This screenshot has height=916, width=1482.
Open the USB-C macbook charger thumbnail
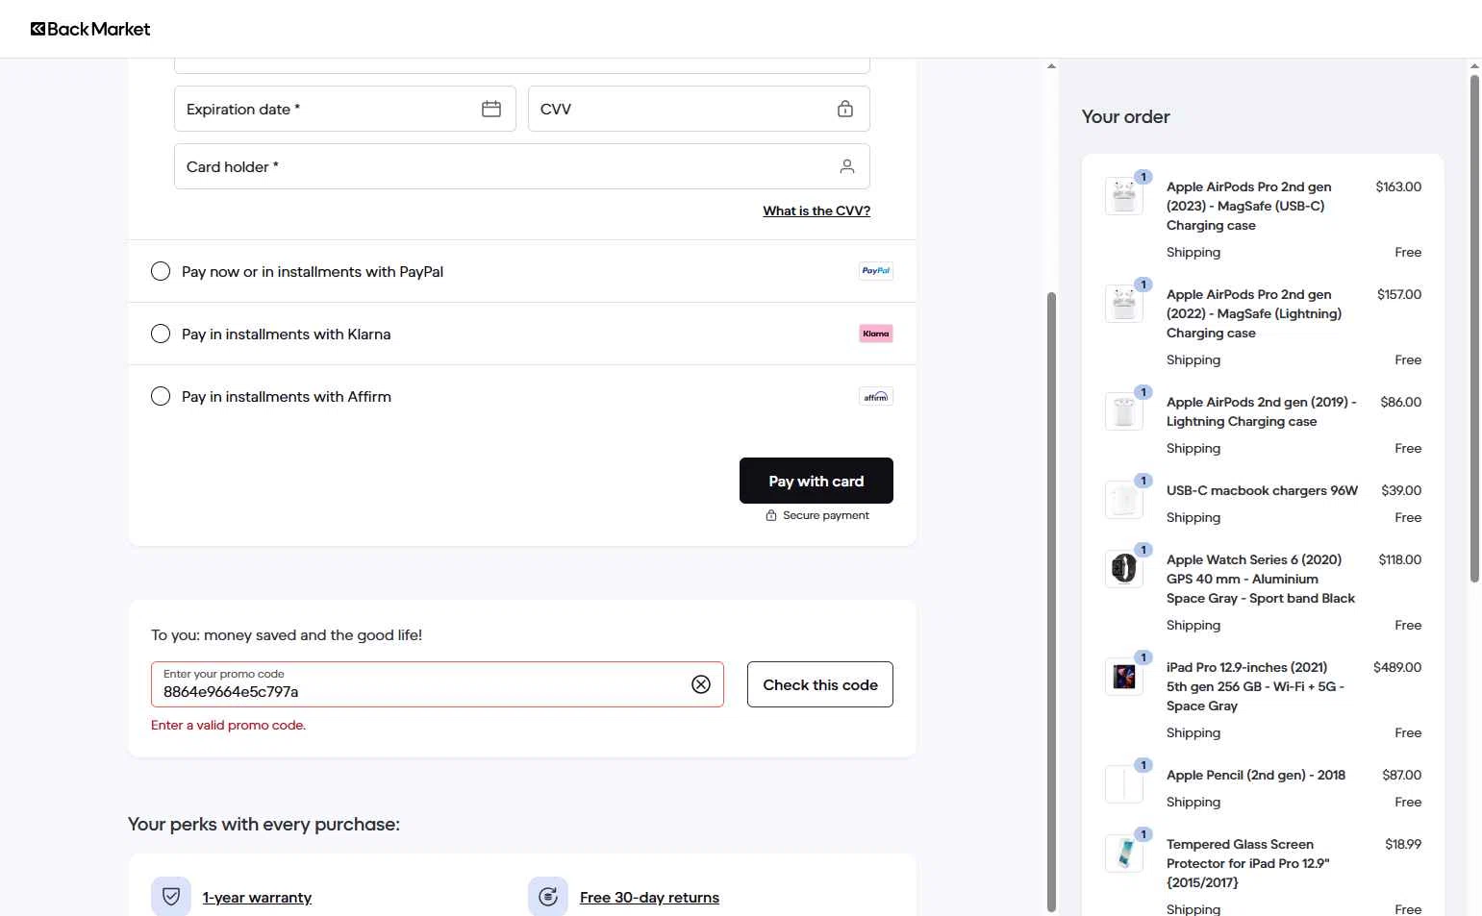pos(1124,500)
